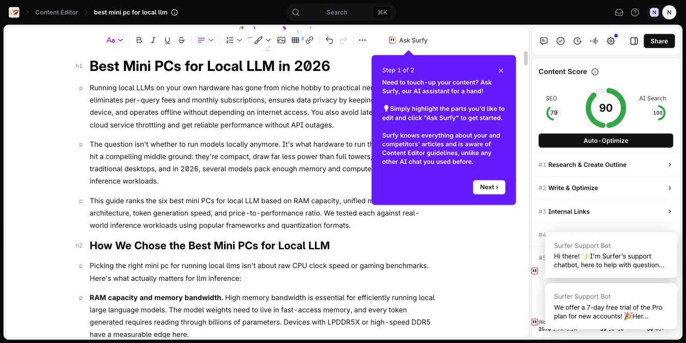Click the redo arrow

(343, 40)
